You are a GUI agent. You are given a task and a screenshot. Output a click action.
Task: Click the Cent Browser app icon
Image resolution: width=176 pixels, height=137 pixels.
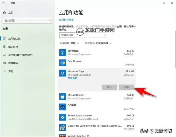pyautogui.click(x=62, y=63)
